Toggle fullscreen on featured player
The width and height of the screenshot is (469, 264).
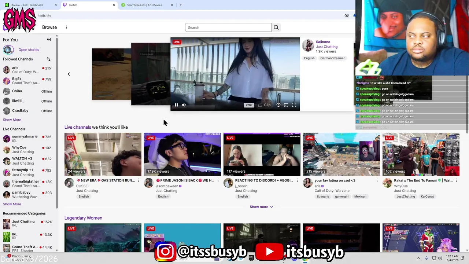(294, 105)
